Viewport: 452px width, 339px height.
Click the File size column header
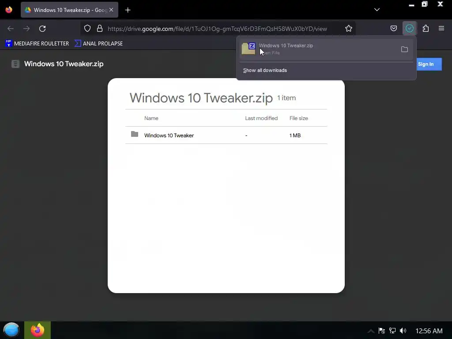click(298, 118)
